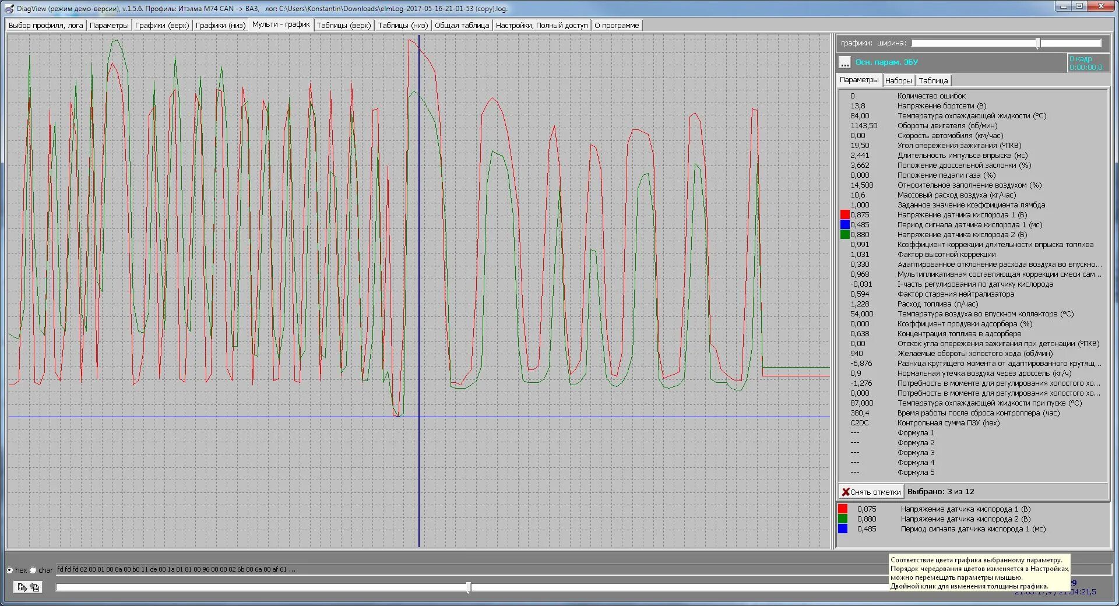1119x606 pixels.
Task: Select 'Фактор старения нейтрализатора' row
Action: [973, 294]
